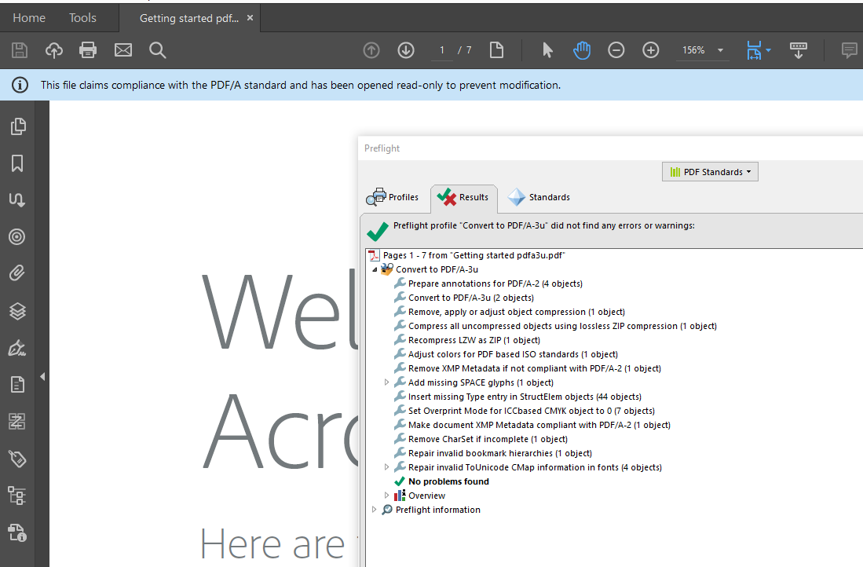Open the Tags panel
This screenshot has height=567, width=863.
pyautogui.click(x=17, y=459)
